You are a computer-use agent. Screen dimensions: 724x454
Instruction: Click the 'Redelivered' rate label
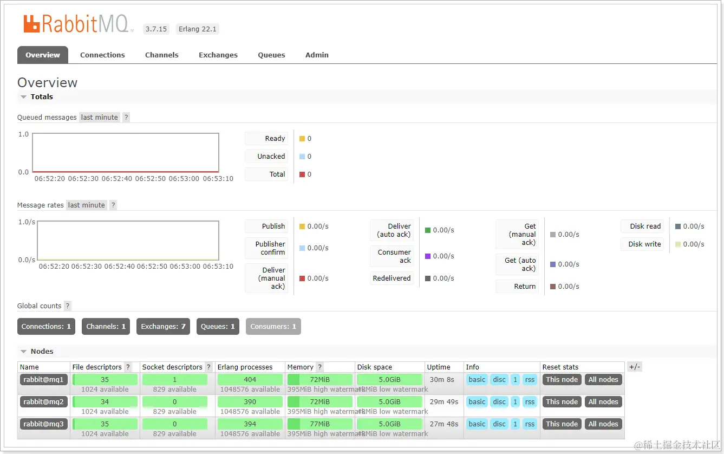[392, 278]
